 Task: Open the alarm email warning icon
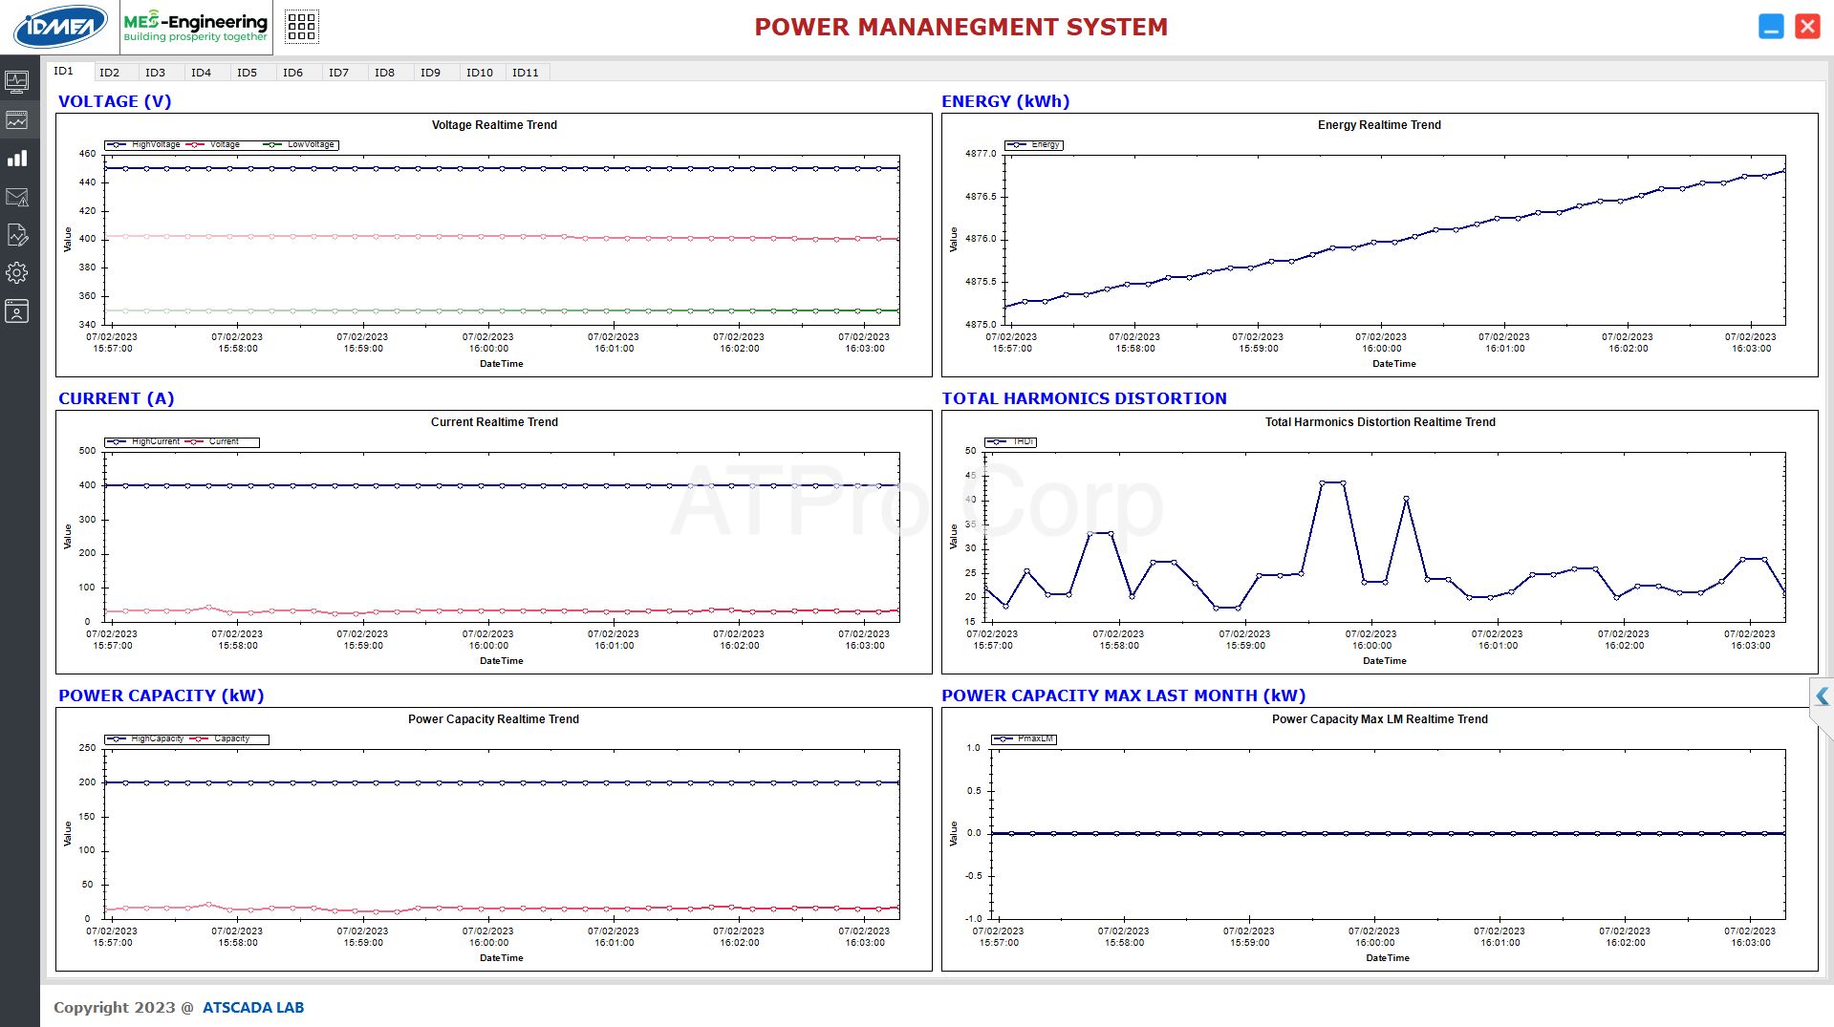(17, 197)
